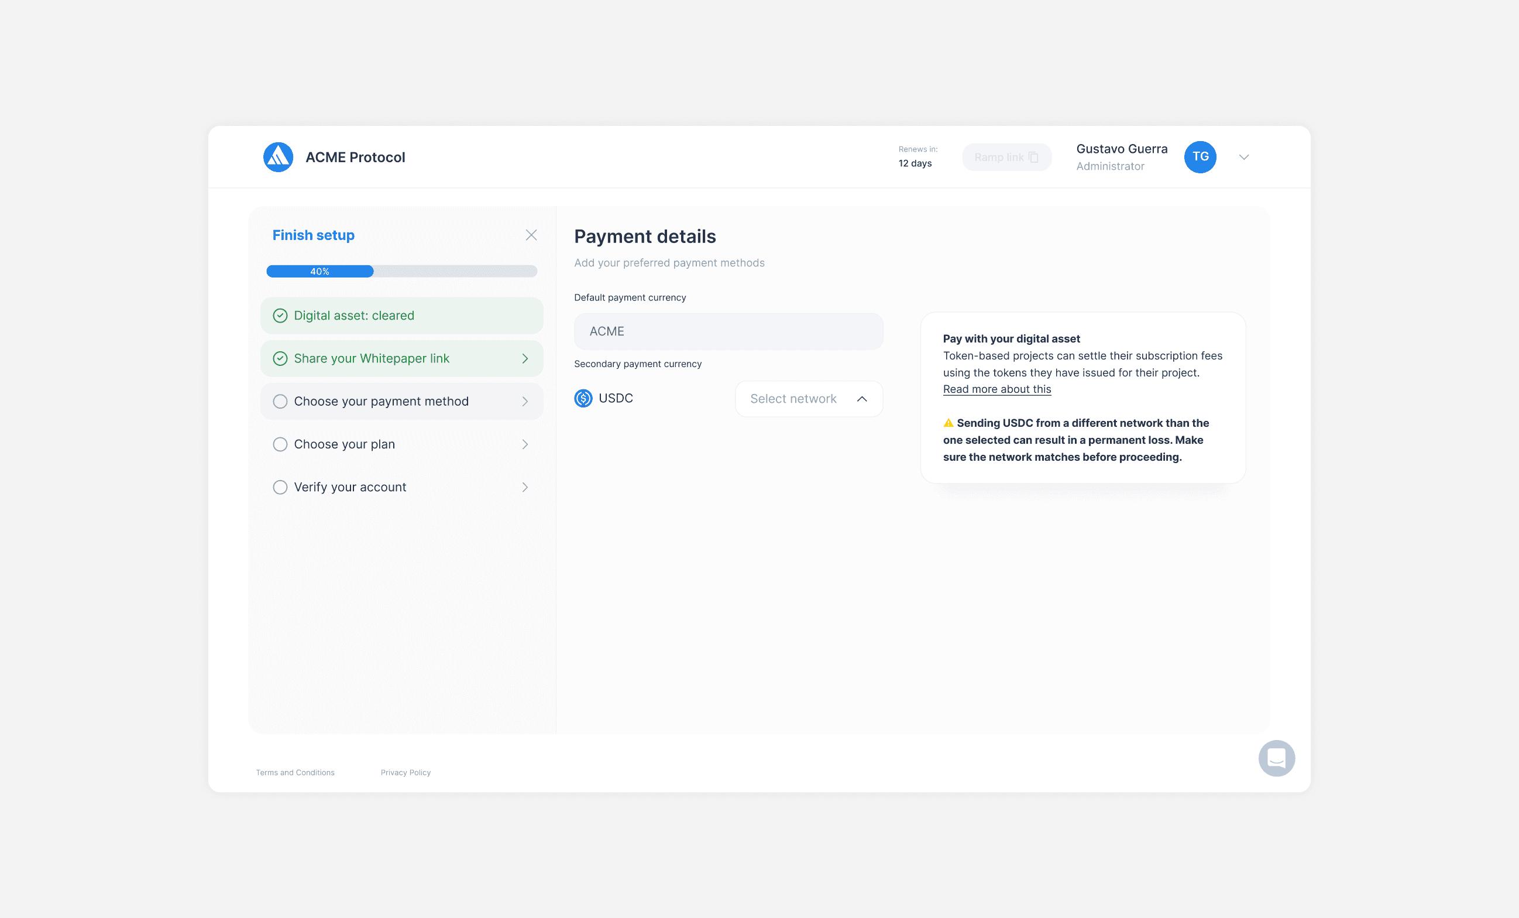Screen dimensions: 1519x918
Task: Click the ACME Protocol mountain logo
Action: pos(278,157)
